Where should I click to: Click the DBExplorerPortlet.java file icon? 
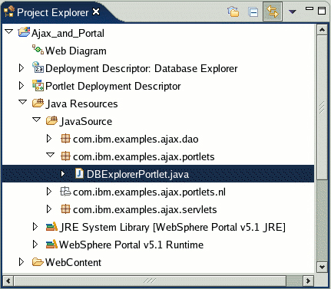coord(79,173)
